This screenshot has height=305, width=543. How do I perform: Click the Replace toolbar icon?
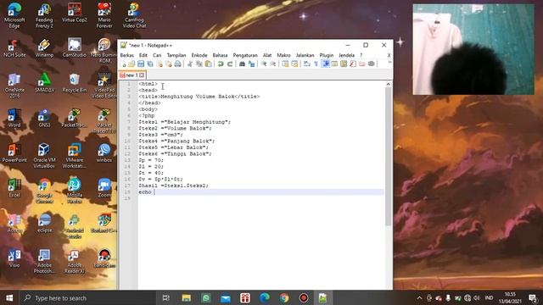click(251, 64)
